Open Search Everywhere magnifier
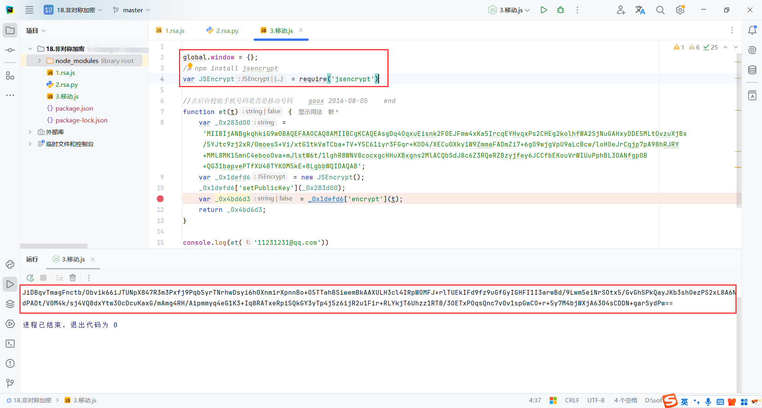Viewport: 762px width, 408px height. coord(660,10)
